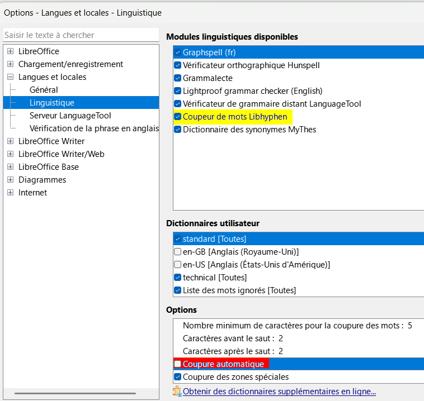Screen dimensions: 424x401
Task: Enable the Coupure automatique checkbox
Action: coord(178,364)
